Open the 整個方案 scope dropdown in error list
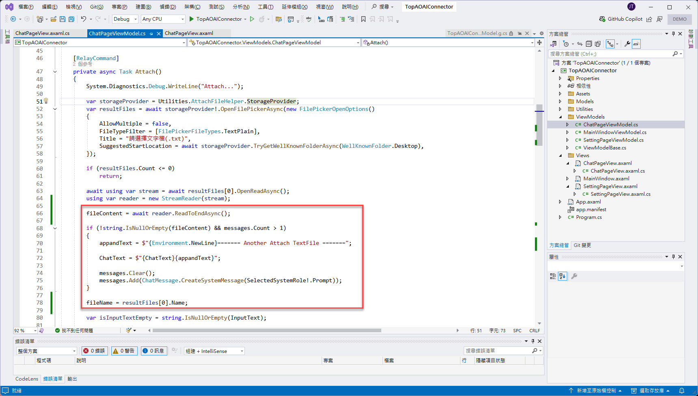 (47, 351)
